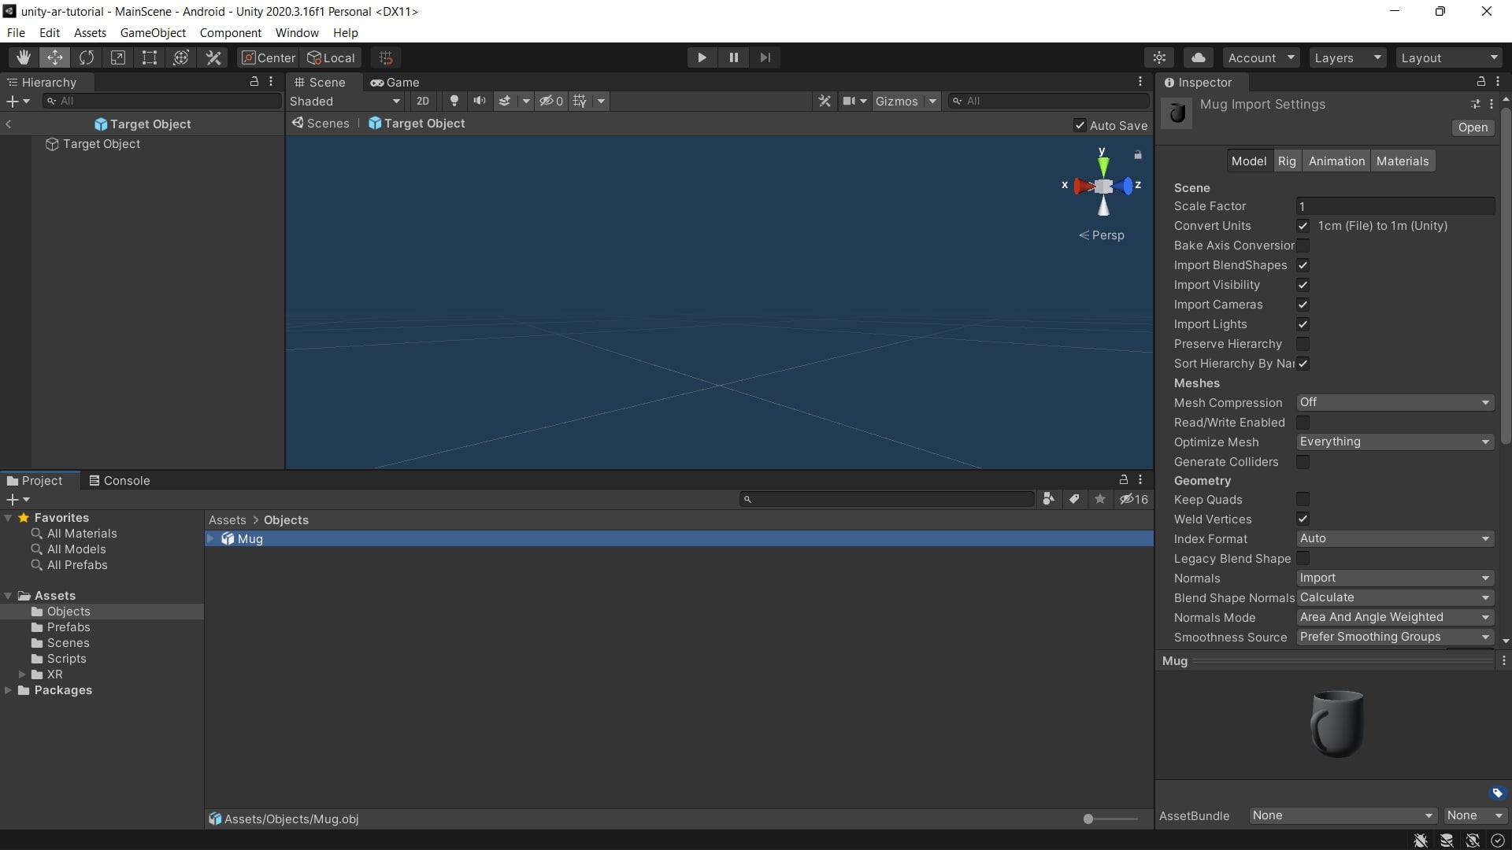Image resolution: width=1512 pixels, height=850 pixels.
Task: Open the Rig import tab
Action: tap(1287, 161)
